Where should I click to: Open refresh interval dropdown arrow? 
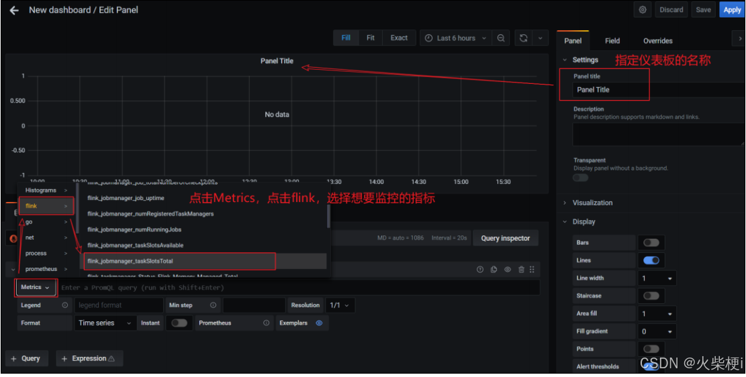(x=540, y=38)
